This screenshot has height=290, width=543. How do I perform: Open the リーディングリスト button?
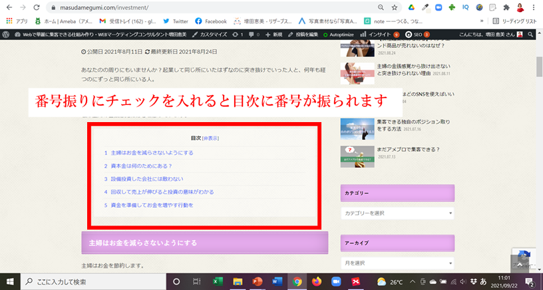point(514,21)
